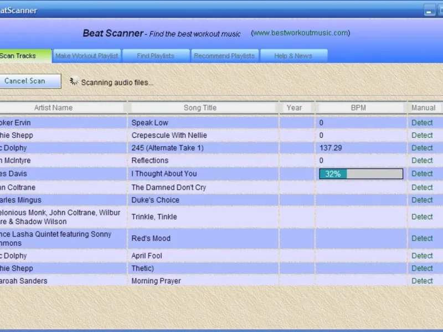Click the Cancel Scan button
Image resolution: width=443 pixels, height=332 pixels.
30,81
